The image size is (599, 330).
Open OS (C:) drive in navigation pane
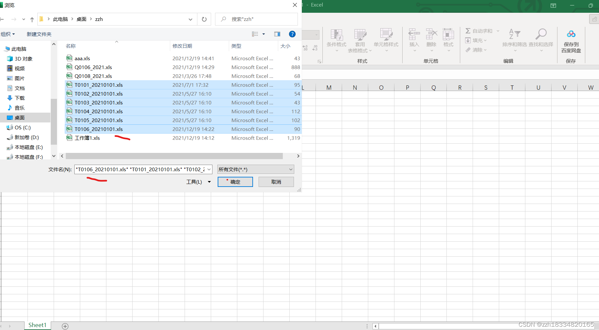[x=23, y=127]
